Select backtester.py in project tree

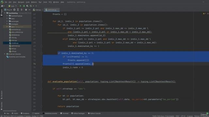click(16, 30)
